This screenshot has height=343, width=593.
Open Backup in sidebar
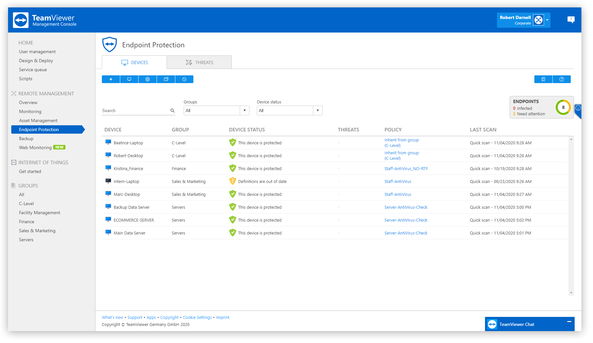26,138
